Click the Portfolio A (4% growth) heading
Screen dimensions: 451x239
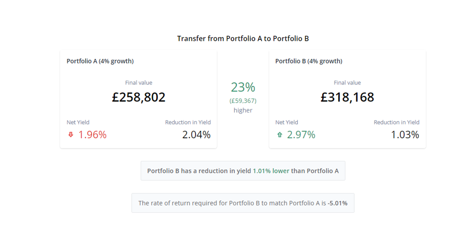(100, 61)
